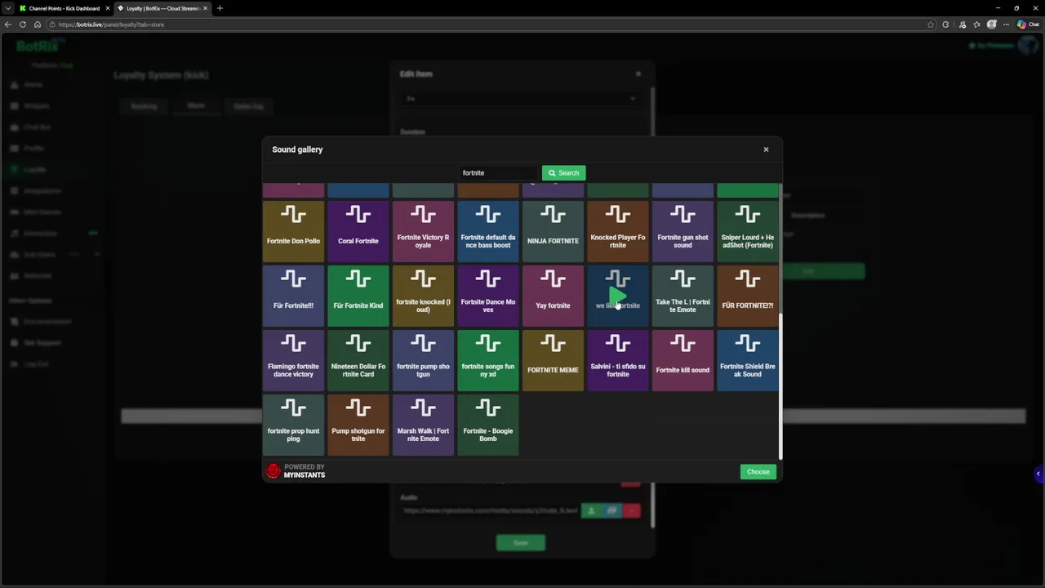The image size is (1045, 588).
Task: Select Sniper Lourd + HeadShot tile
Action: click(748, 231)
